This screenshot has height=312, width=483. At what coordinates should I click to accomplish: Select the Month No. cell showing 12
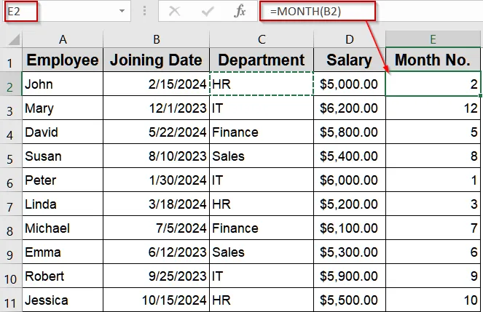point(433,108)
